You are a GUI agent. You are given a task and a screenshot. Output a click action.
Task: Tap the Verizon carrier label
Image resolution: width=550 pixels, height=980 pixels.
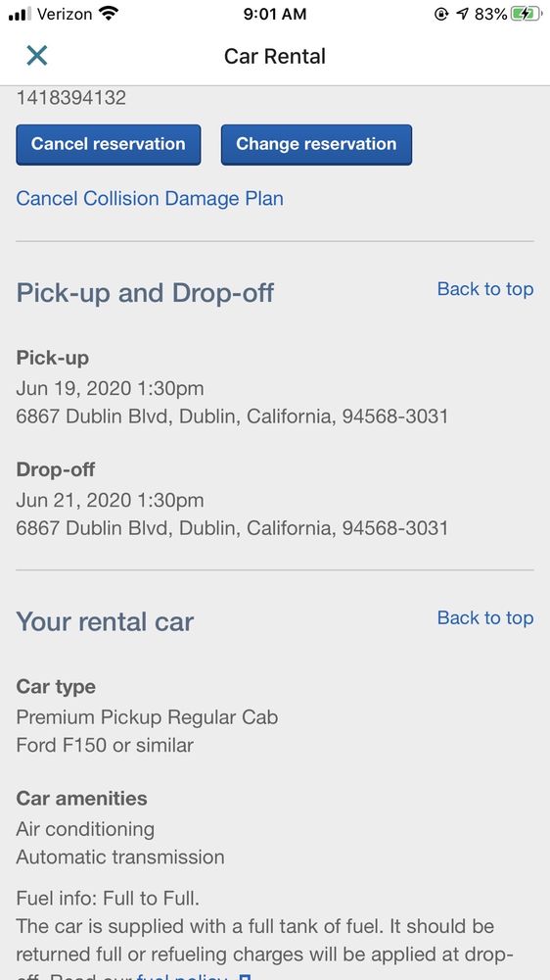(x=67, y=14)
